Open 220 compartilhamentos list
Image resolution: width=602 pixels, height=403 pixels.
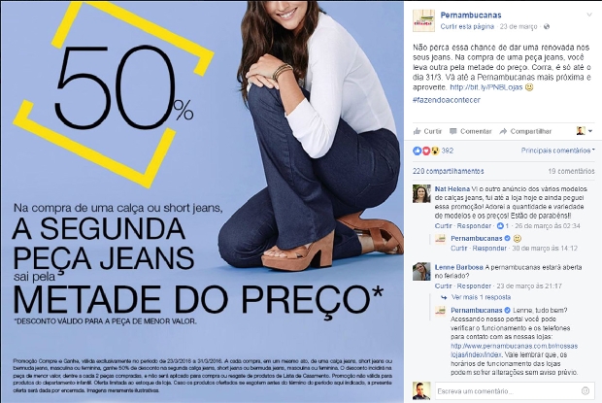[448, 171]
